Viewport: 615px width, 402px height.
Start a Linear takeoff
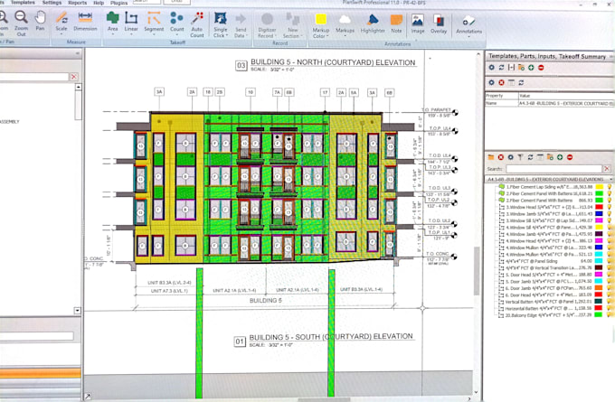click(x=131, y=23)
